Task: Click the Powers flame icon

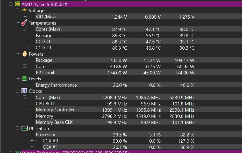Action: point(25,54)
